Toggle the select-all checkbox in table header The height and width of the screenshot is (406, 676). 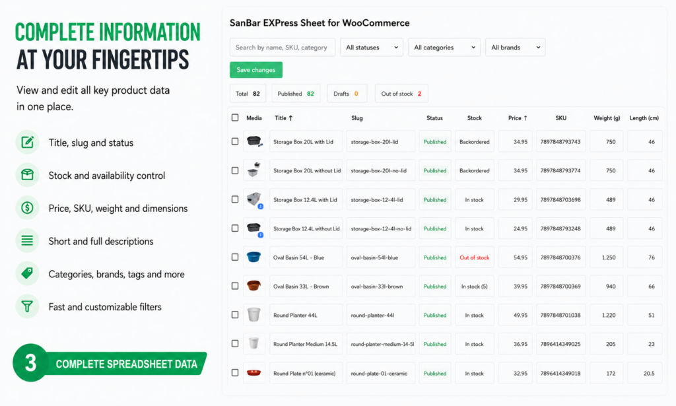pyautogui.click(x=235, y=118)
